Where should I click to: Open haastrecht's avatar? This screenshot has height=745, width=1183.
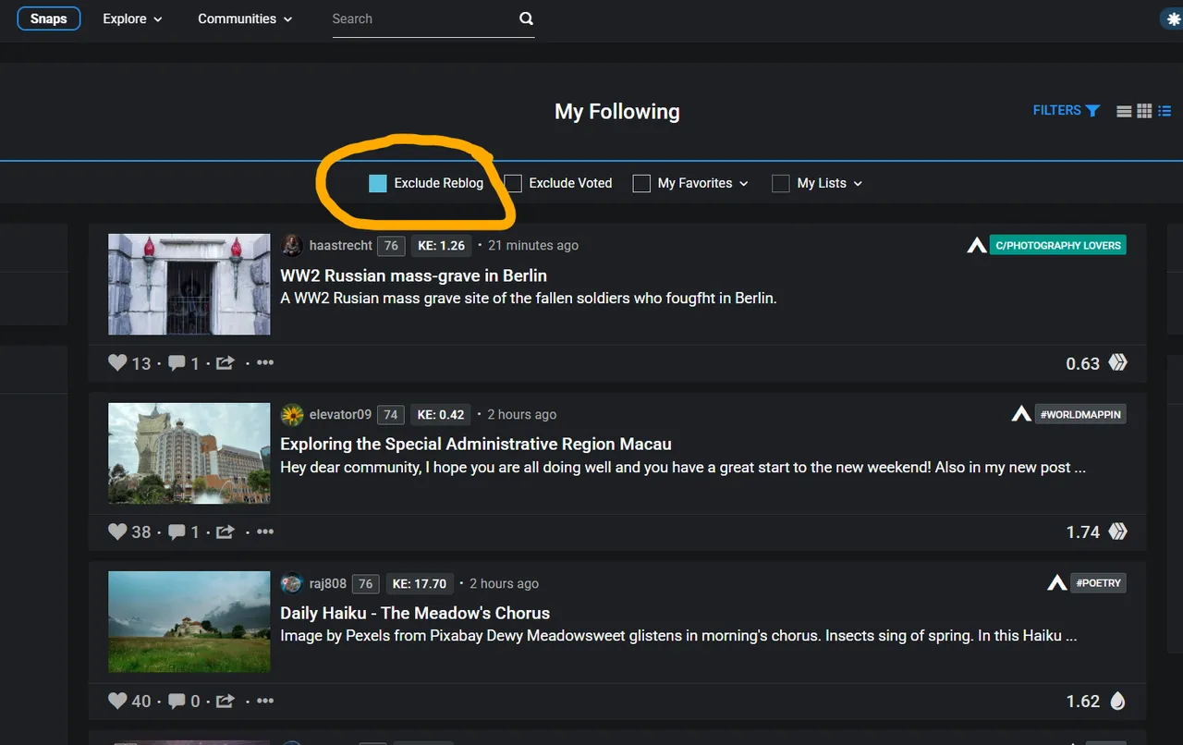292,245
